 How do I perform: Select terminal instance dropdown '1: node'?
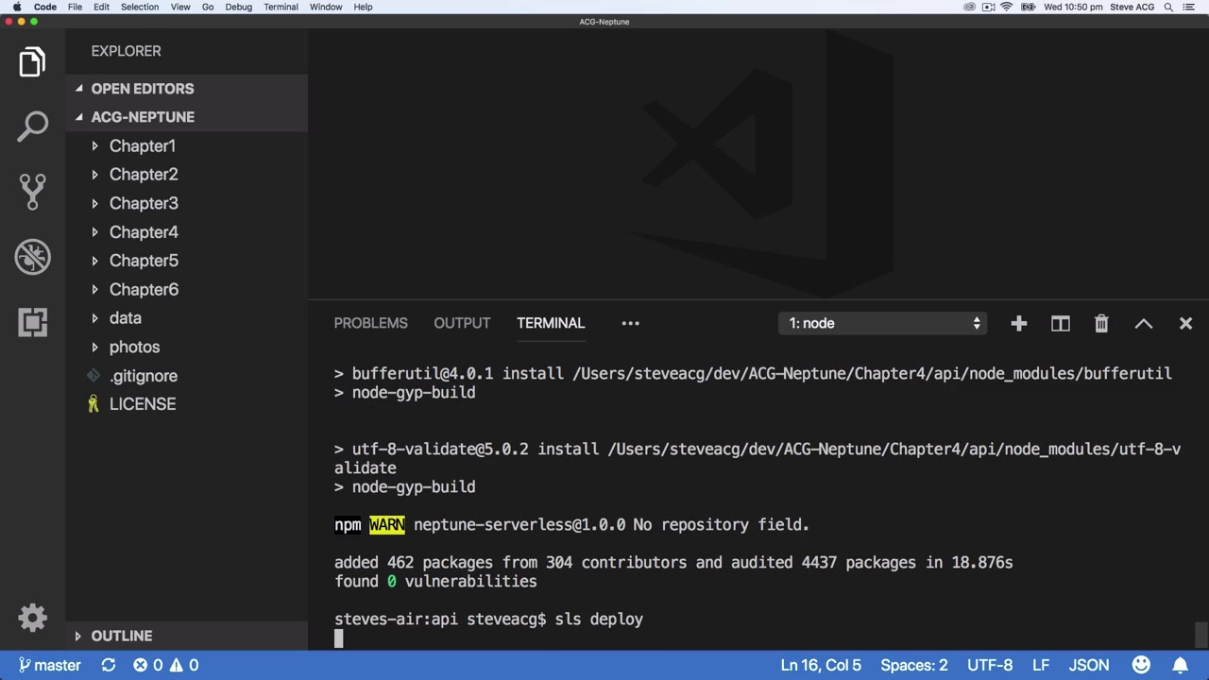pos(883,323)
